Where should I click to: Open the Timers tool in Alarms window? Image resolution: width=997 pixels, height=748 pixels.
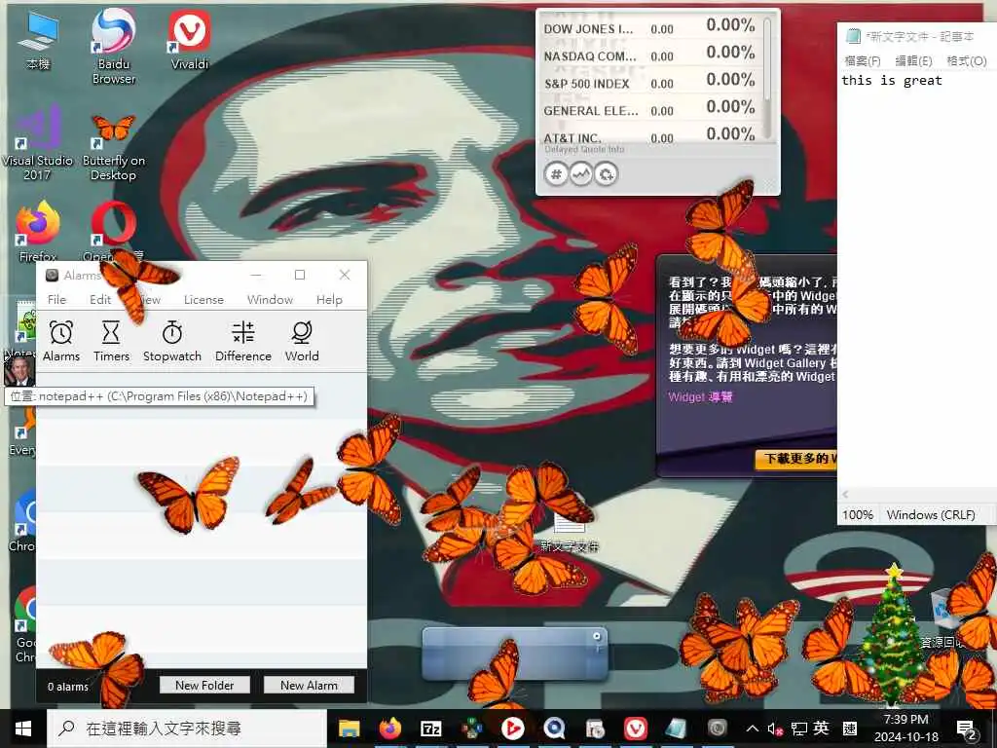[111, 340]
